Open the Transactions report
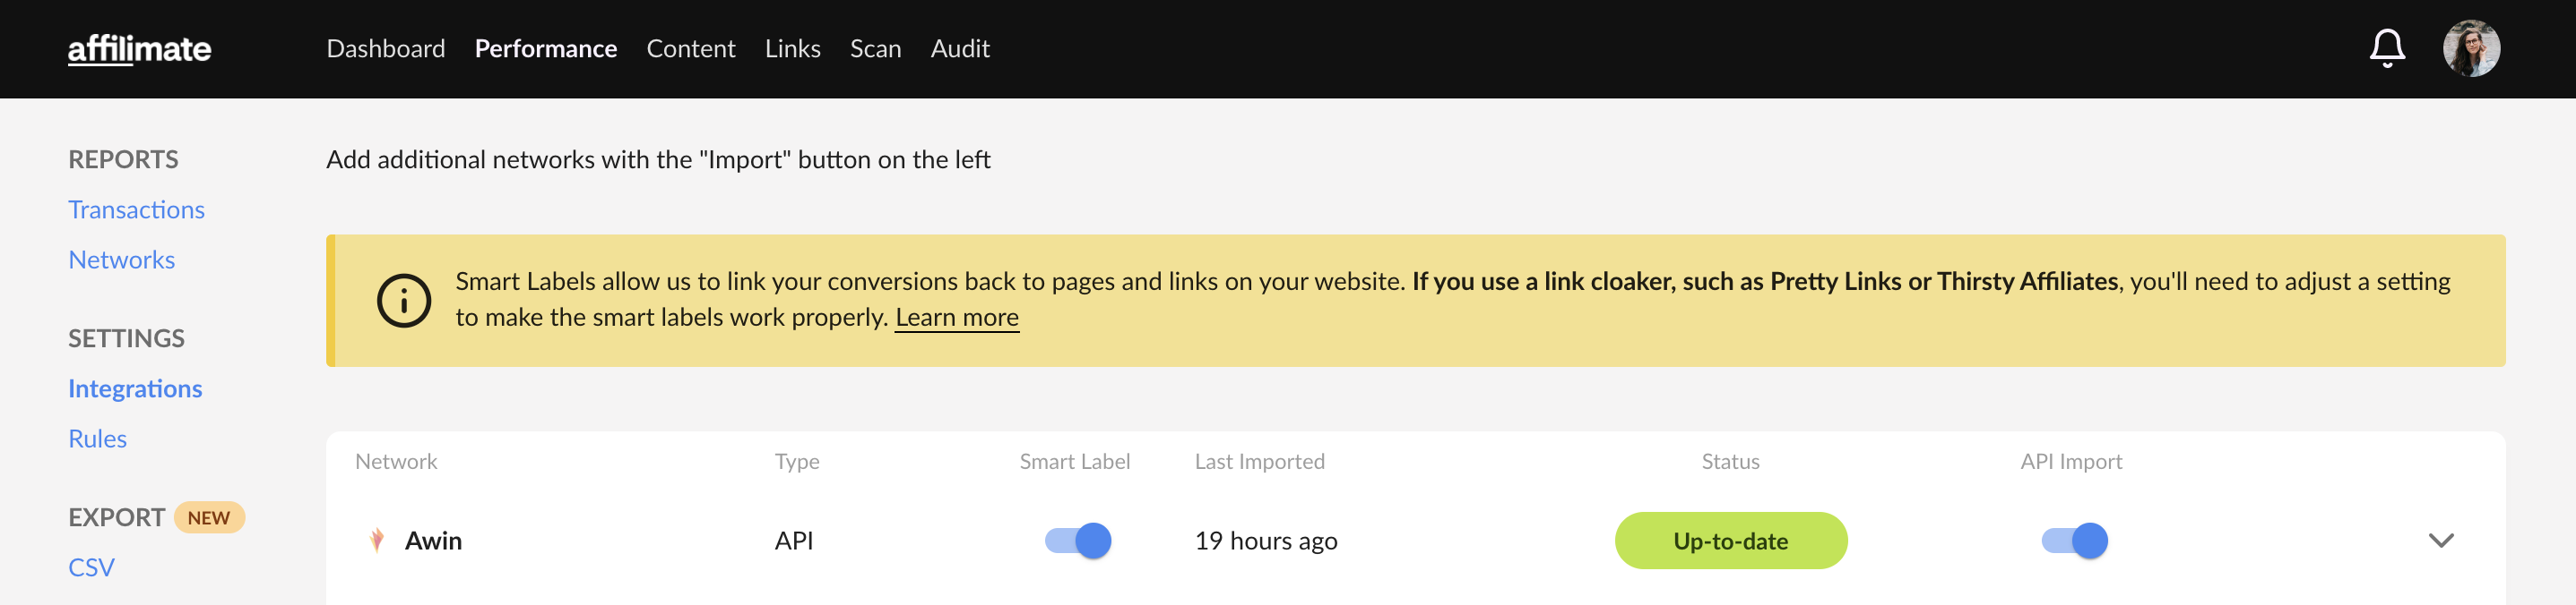Screen dimensions: 2576x605 [x=136, y=209]
